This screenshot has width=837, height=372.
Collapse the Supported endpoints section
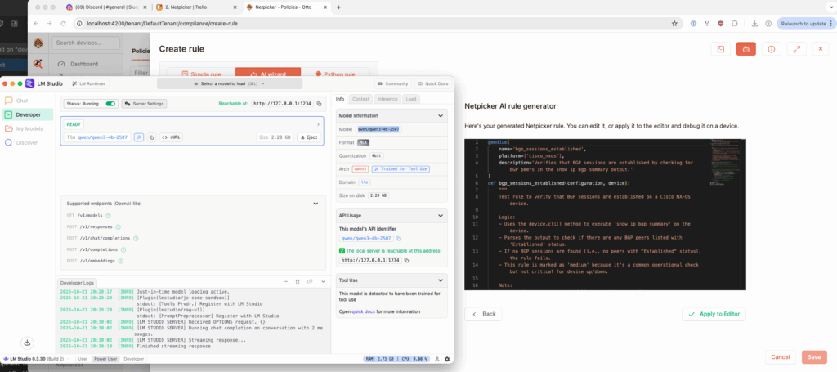click(x=320, y=202)
